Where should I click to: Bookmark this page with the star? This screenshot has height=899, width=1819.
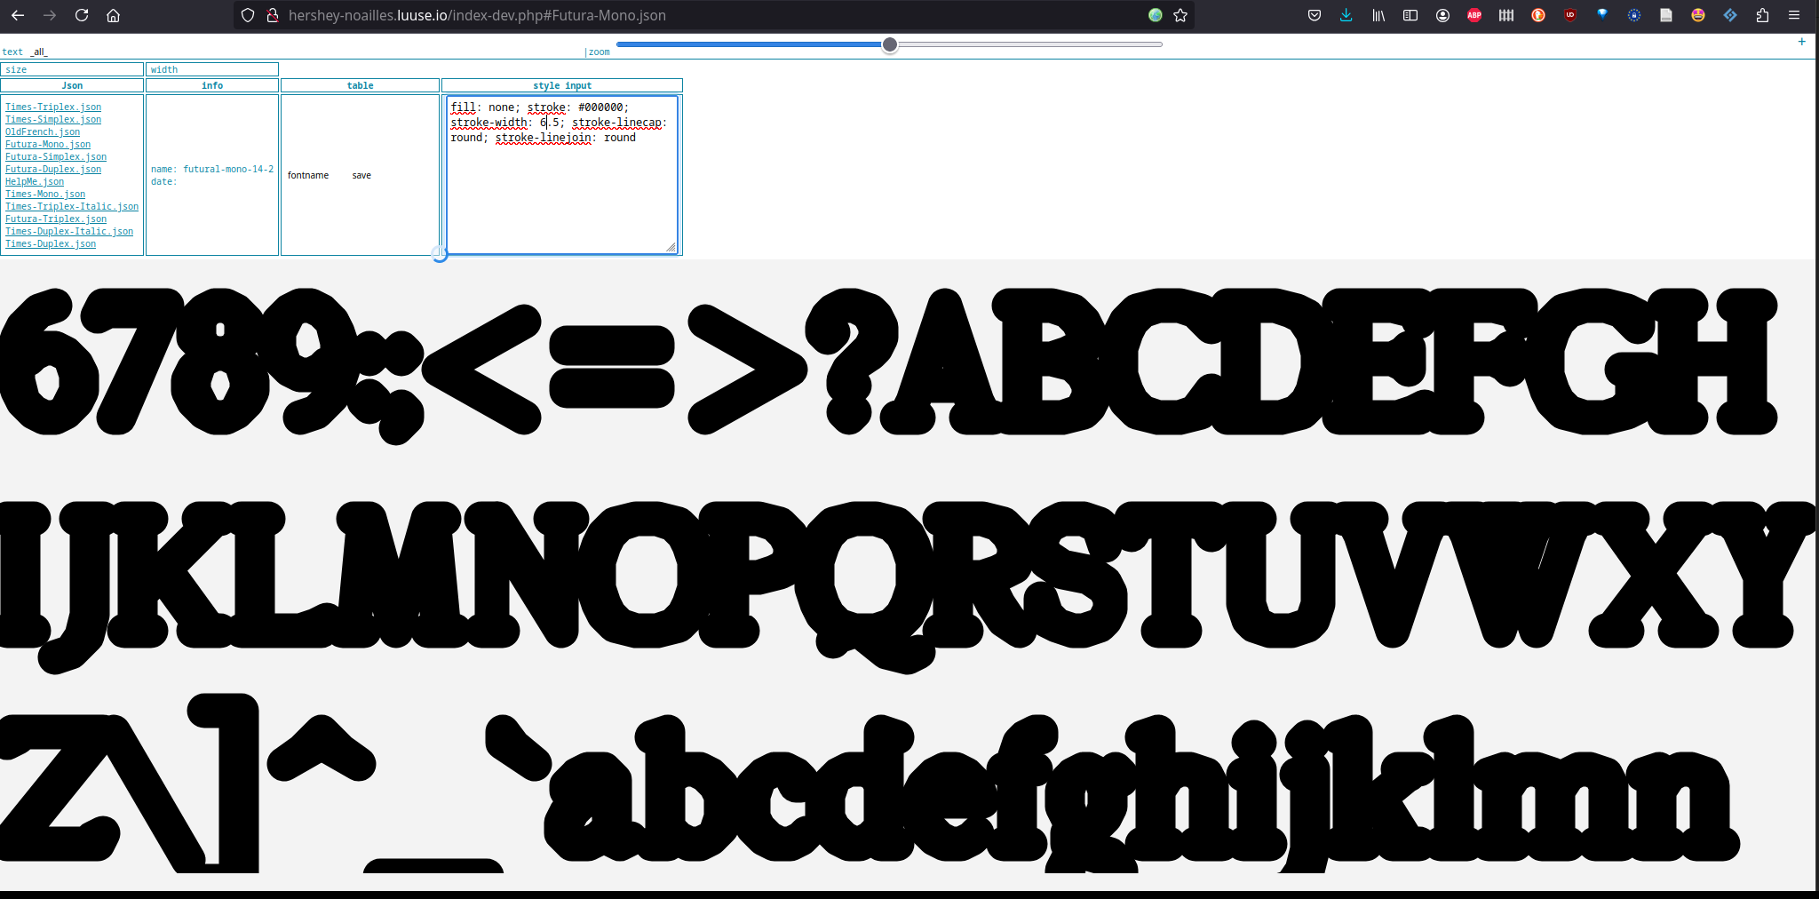click(x=1180, y=15)
